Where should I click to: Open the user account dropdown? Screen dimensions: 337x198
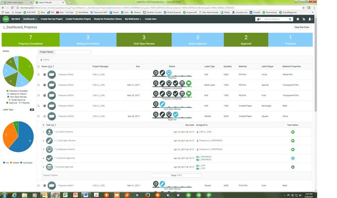point(310,19)
